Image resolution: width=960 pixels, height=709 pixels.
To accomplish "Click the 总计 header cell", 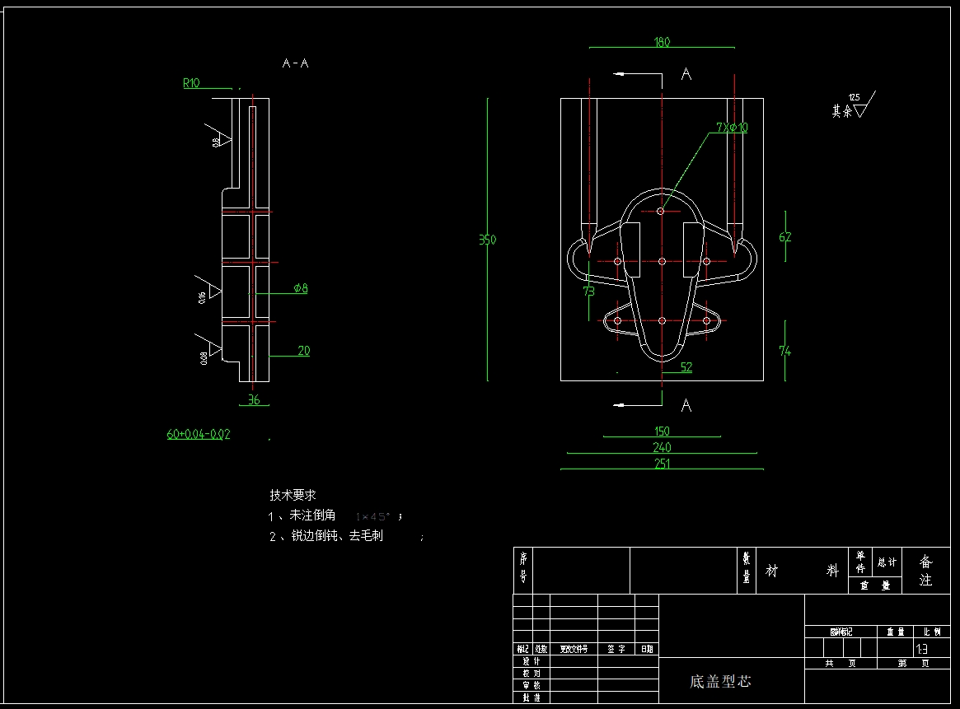I will coord(887,562).
